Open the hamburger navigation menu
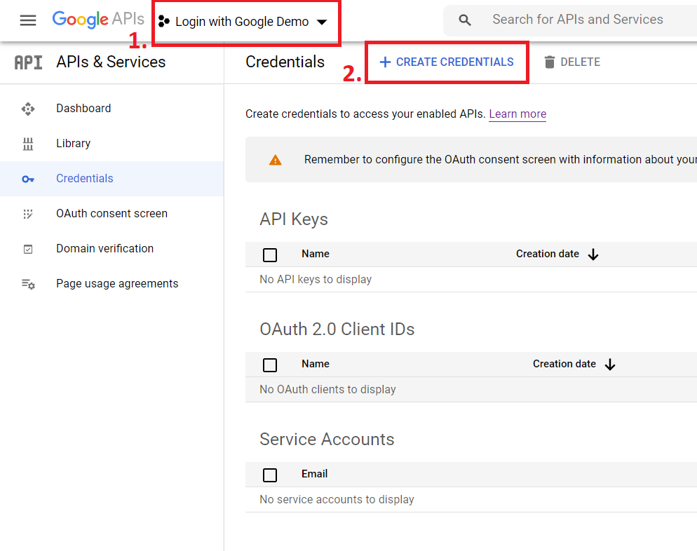Viewport: 697px width, 551px height. coord(28,20)
